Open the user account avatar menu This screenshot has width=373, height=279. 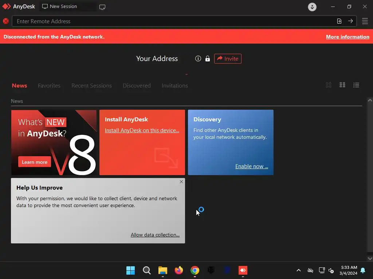tap(312, 7)
